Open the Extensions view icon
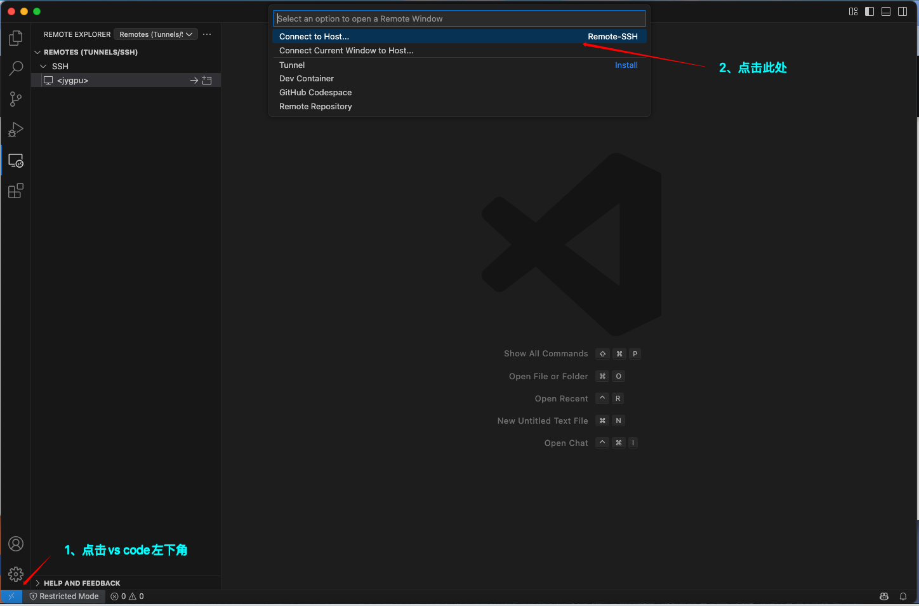The height and width of the screenshot is (606, 919). tap(16, 191)
